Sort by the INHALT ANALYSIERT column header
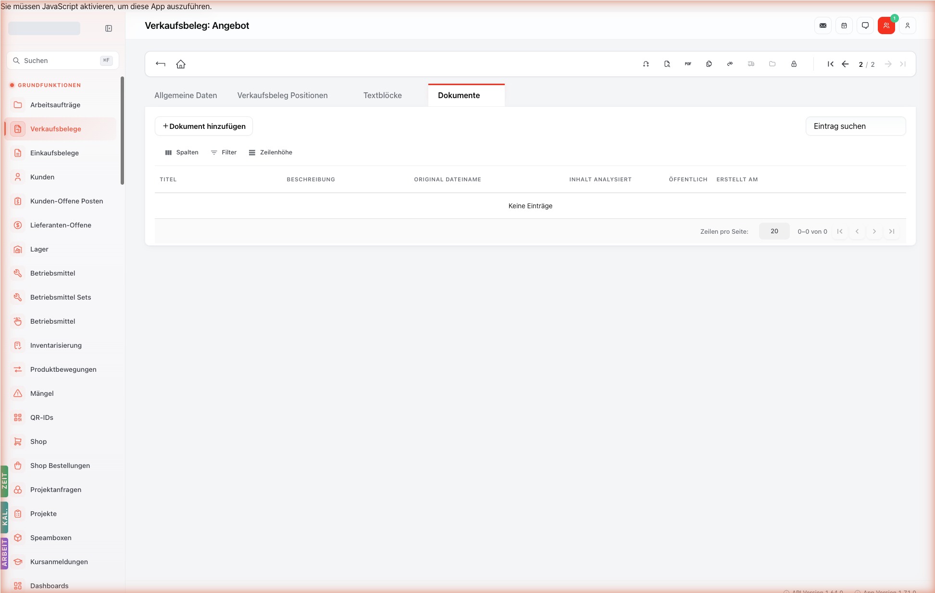 click(x=600, y=179)
